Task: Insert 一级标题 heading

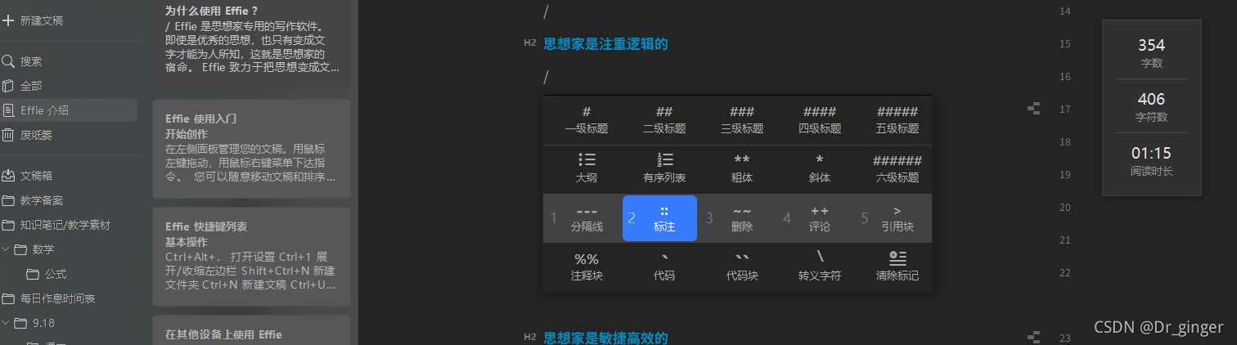Action: tap(587, 120)
